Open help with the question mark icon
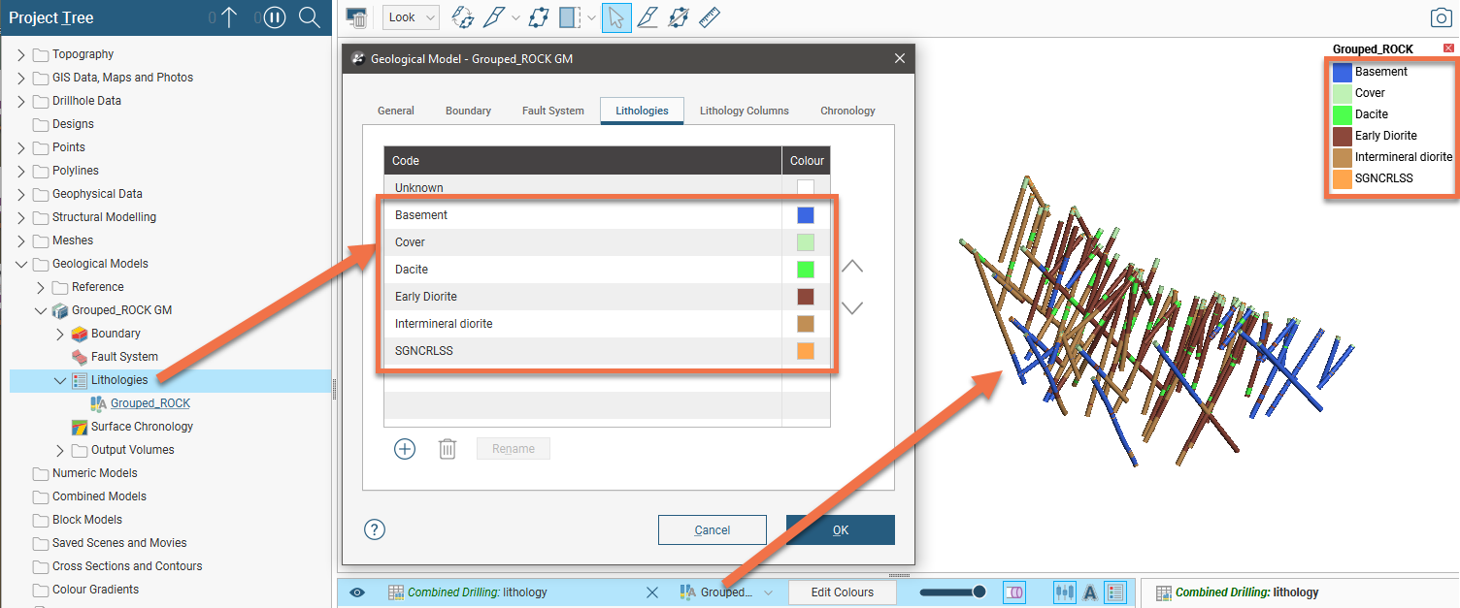This screenshot has height=608, width=1460. (x=375, y=529)
